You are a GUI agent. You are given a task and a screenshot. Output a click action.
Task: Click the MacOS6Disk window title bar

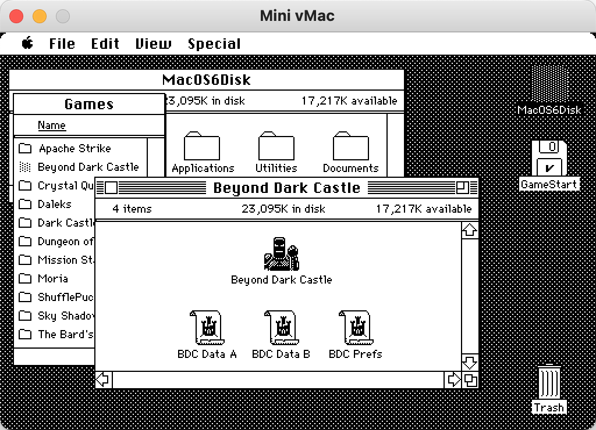click(207, 80)
